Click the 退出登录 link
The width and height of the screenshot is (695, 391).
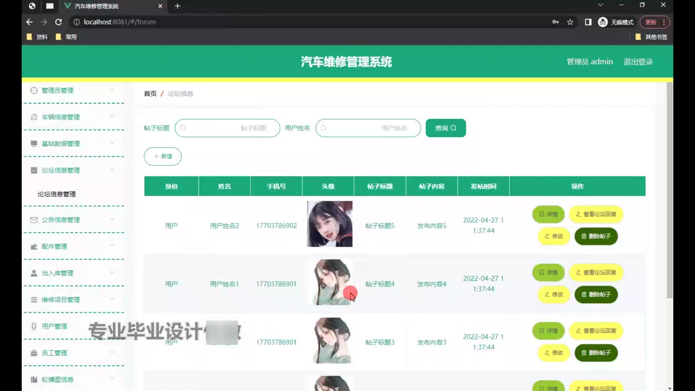click(638, 62)
